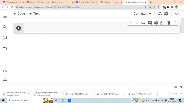Screen dimensions: 184x103
Task: Open the Share people icon
Action: 160,14
